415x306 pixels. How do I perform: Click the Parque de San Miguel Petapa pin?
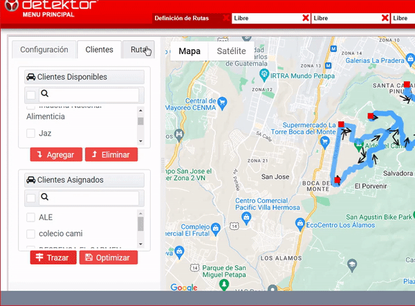(224, 285)
